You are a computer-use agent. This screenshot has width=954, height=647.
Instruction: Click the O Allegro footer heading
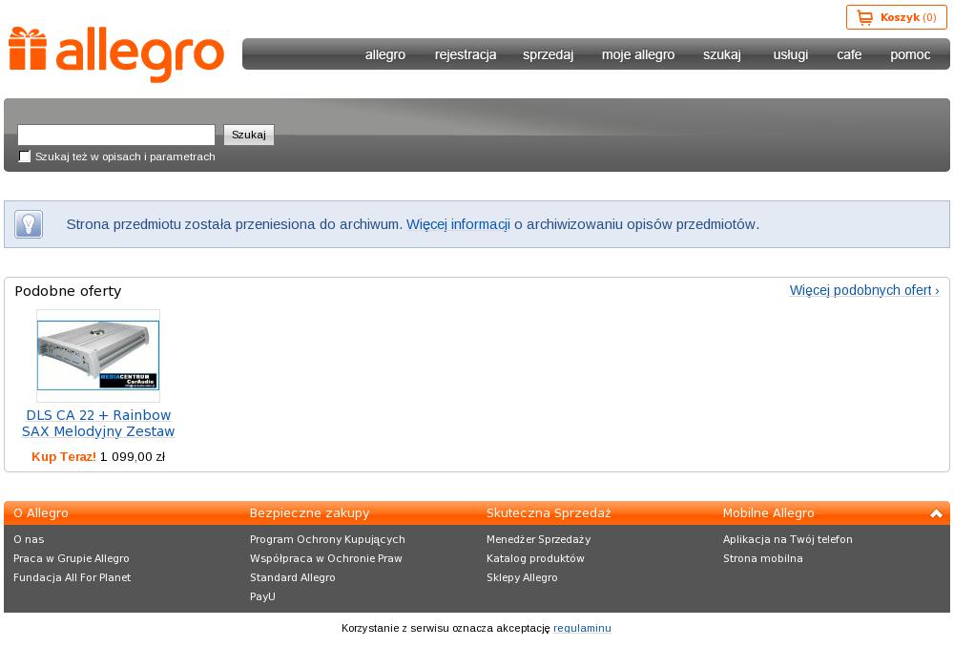click(x=41, y=513)
